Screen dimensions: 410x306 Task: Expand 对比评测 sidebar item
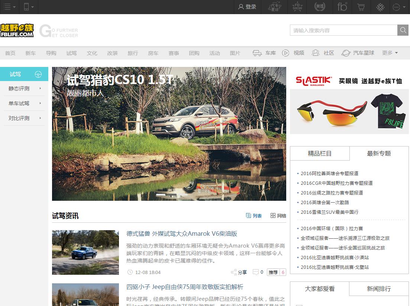pyautogui.click(x=24, y=118)
